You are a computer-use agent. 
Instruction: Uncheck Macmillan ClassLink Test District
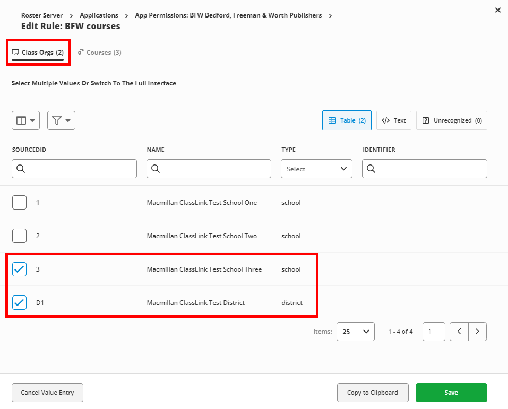click(19, 302)
